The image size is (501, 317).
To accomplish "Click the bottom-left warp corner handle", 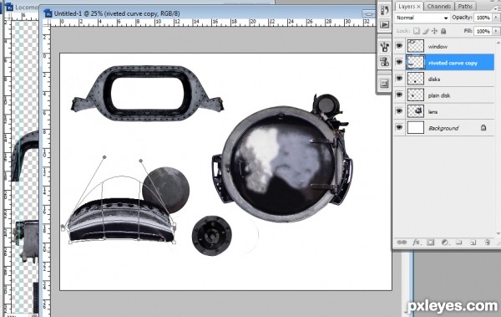I will (70, 243).
